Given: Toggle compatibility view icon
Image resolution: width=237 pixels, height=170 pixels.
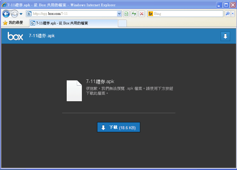Looking at the screenshot, I should 126,14.
